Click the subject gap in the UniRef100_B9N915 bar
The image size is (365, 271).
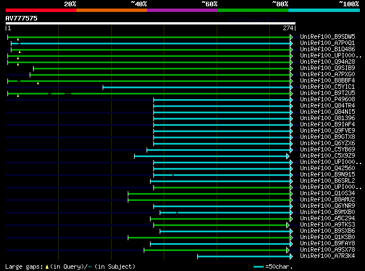click(173, 175)
